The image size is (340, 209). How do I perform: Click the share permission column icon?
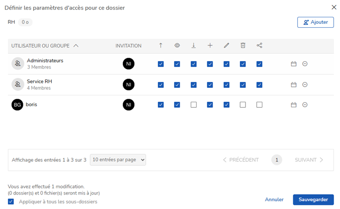(x=259, y=46)
